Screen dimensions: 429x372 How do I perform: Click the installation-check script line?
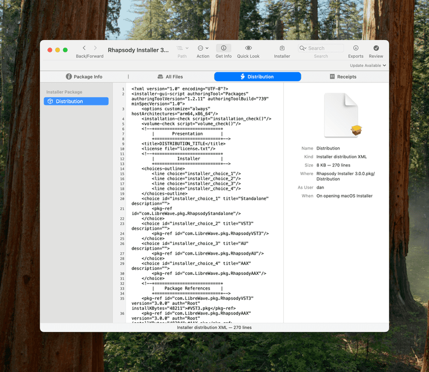click(x=206, y=119)
